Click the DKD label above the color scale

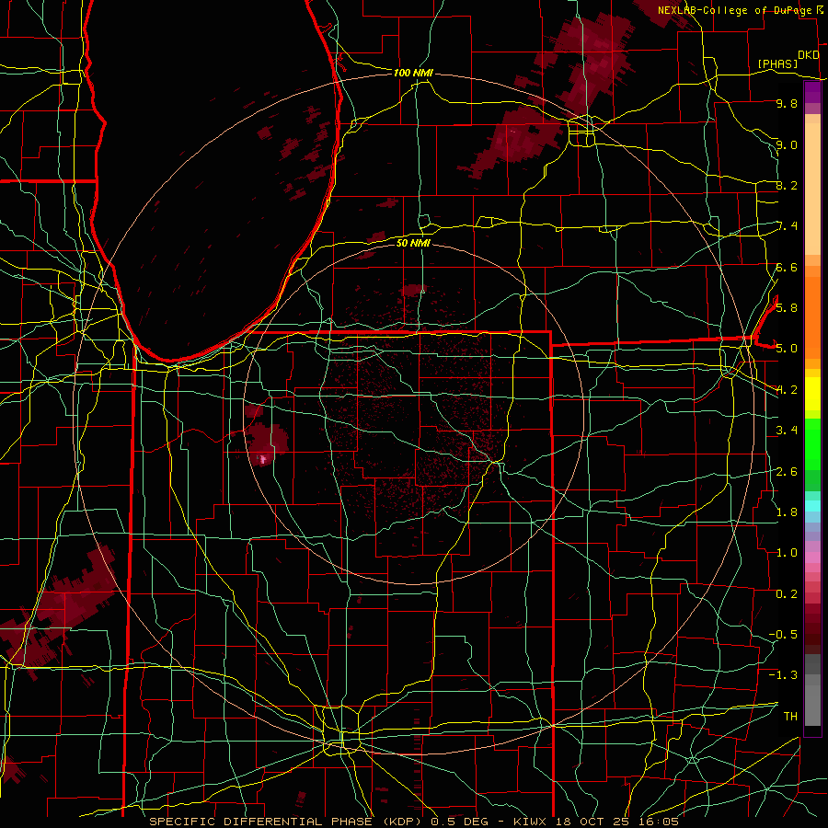tap(809, 55)
